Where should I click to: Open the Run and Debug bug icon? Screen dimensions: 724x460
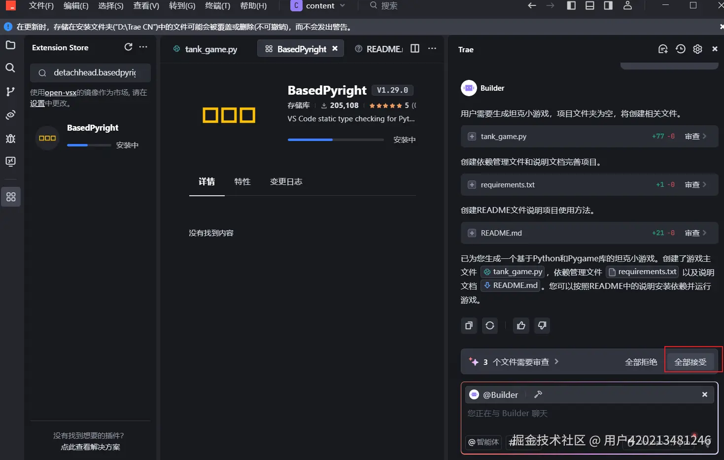coord(10,138)
